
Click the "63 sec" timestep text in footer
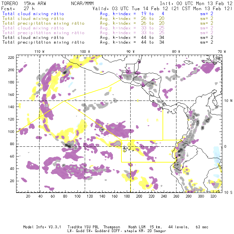202,227
